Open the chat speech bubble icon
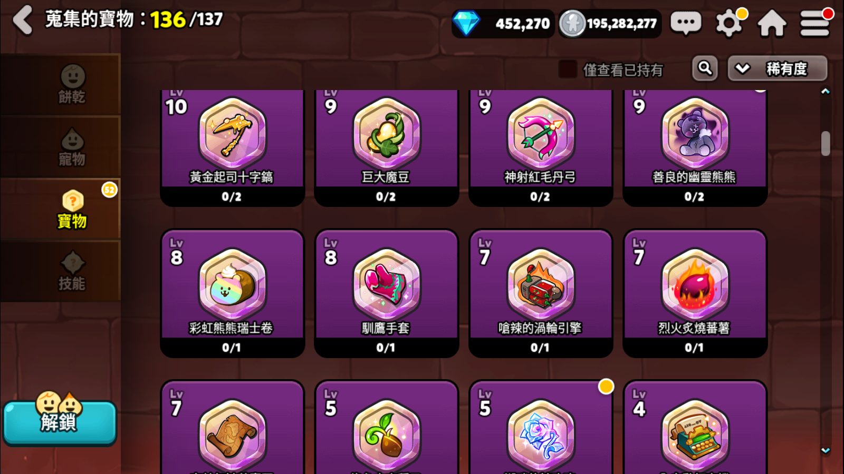 685,23
